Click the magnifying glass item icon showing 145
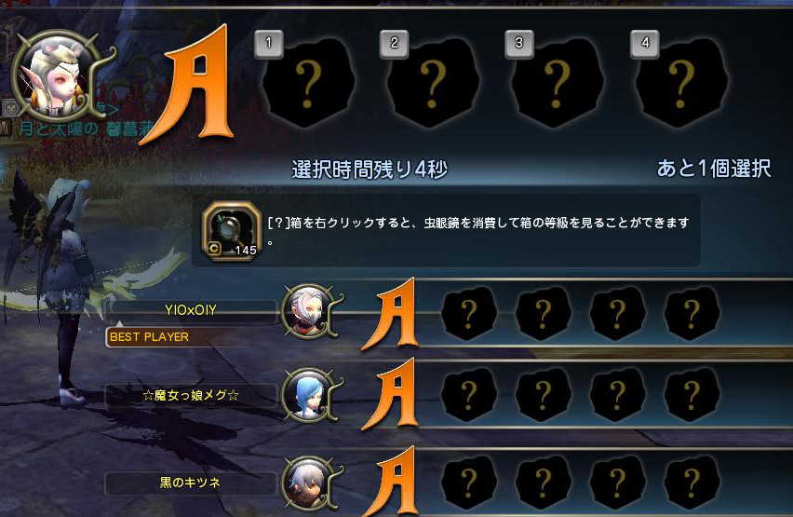The image size is (793, 517). click(232, 230)
